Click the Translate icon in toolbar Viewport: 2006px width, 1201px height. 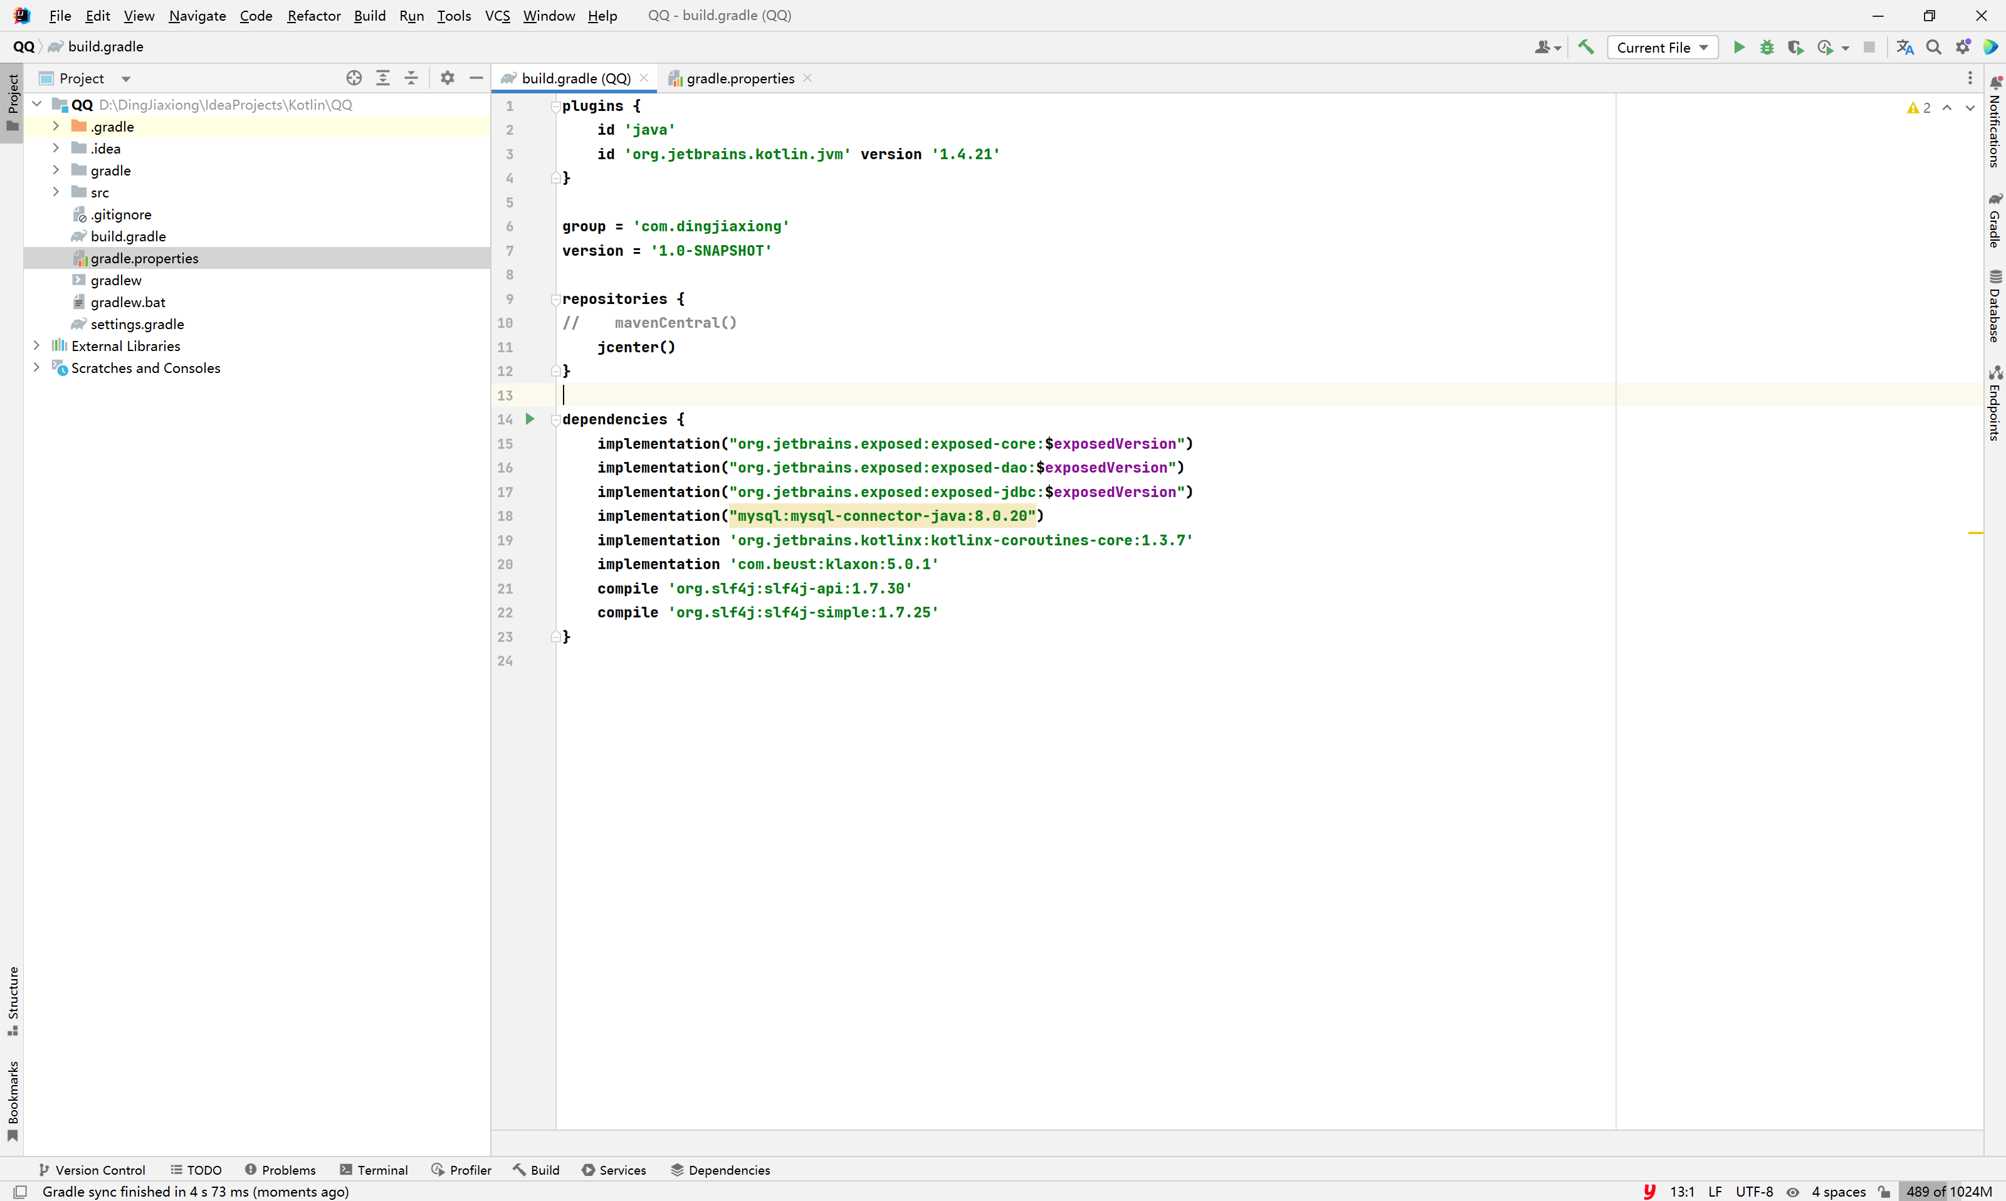point(1905,47)
